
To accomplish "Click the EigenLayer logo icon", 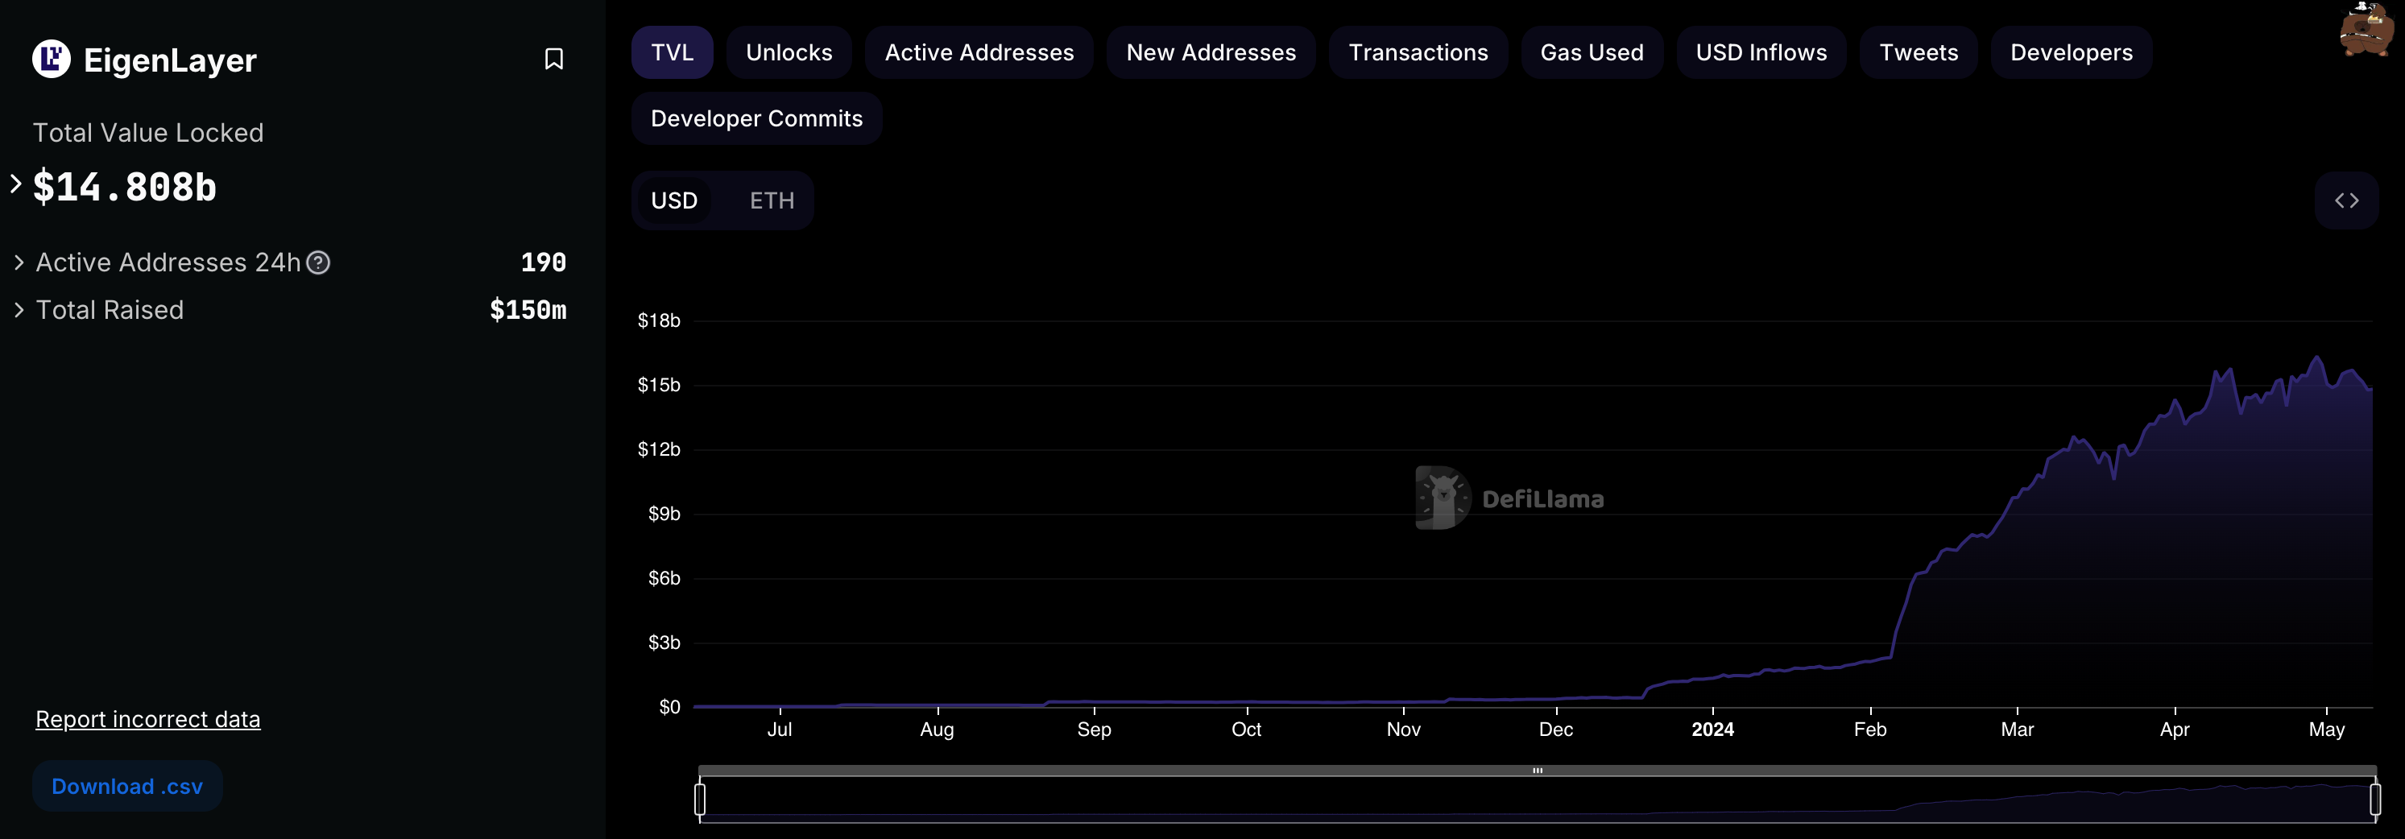I will click(x=52, y=60).
